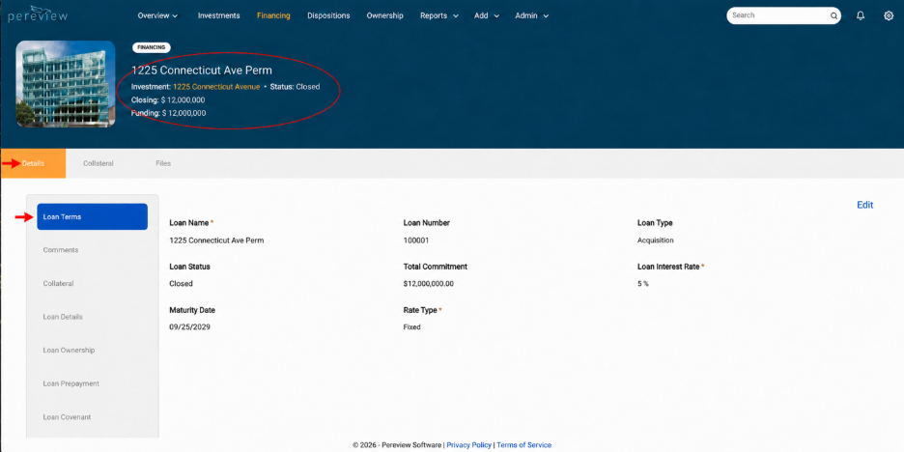This screenshot has width=904, height=452.
Task: Switch to the Collateral tab
Action: (98, 164)
